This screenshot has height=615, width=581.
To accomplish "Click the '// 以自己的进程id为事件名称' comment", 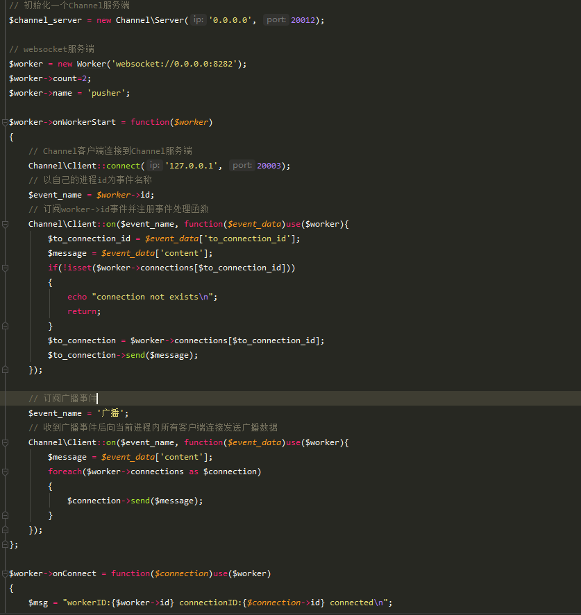I will (x=90, y=180).
